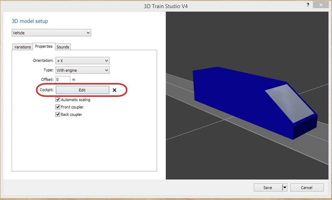This screenshot has width=332, height=200.
Task: Cancel the model setup dialog
Action: (x=307, y=188)
